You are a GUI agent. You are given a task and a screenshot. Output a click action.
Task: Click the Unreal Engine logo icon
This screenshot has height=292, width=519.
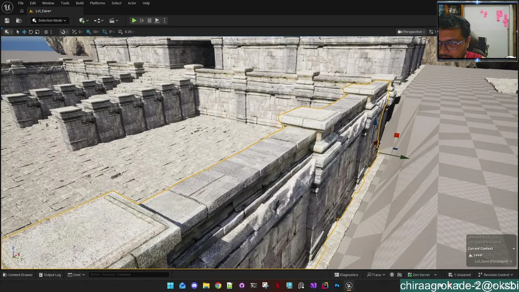click(x=7, y=7)
